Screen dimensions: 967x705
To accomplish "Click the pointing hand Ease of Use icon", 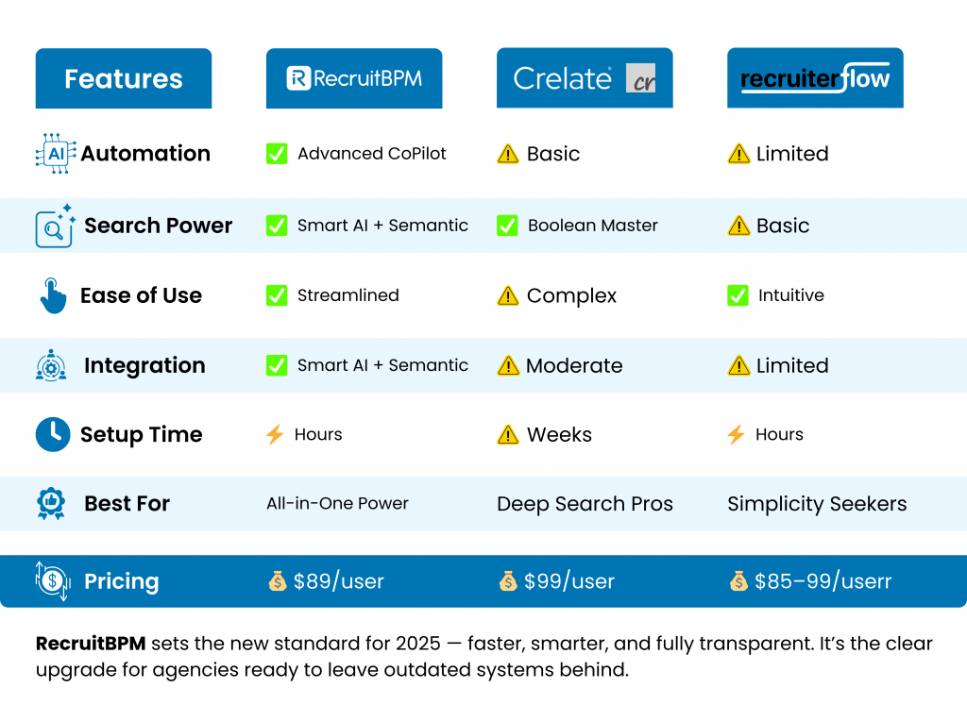I will [x=53, y=295].
